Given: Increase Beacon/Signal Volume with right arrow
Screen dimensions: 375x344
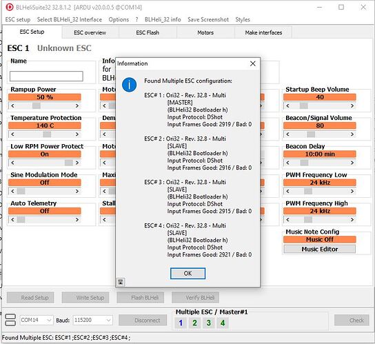Looking at the screenshot, I should click(x=352, y=134).
